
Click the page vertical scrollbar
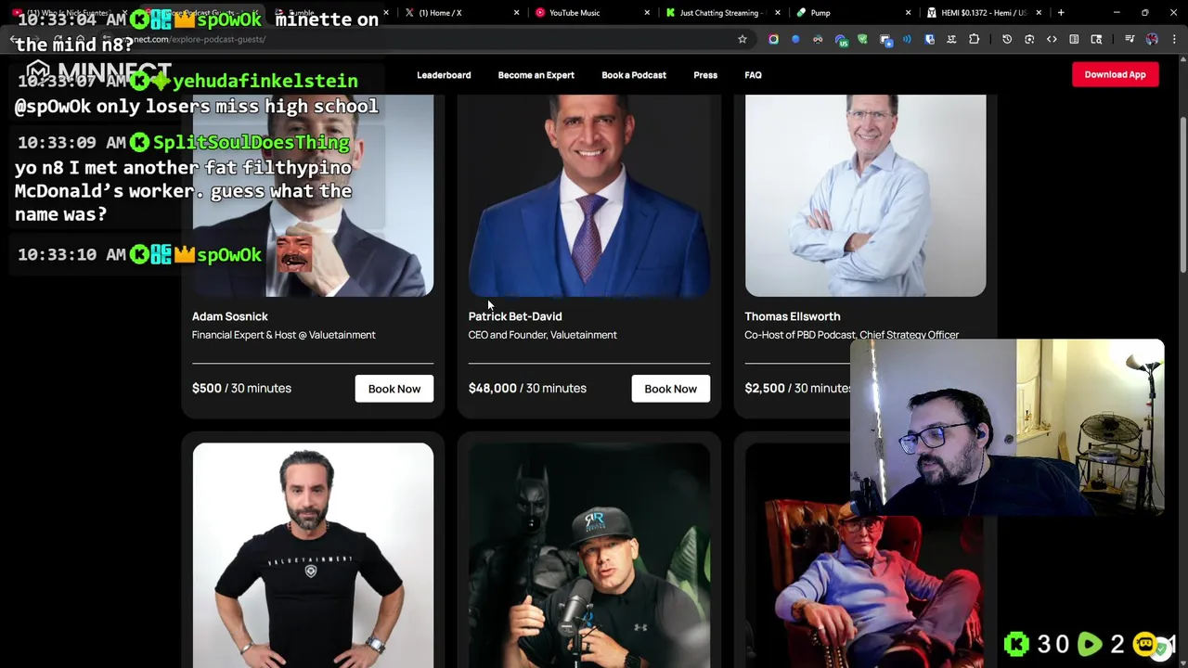point(1182,195)
